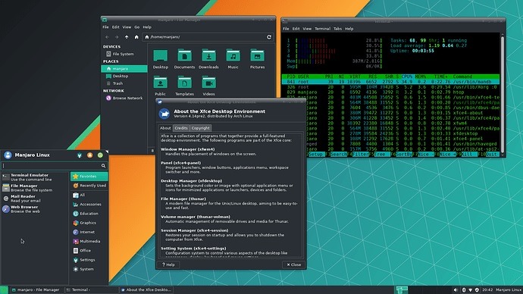Select Trash in file manager sidebar
Viewport: 523px width, 294px height.
click(124, 83)
